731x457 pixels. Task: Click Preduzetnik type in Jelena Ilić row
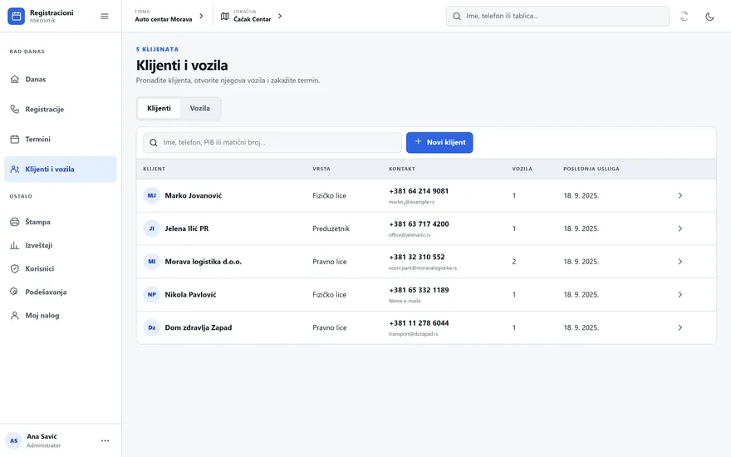click(331, 228)
